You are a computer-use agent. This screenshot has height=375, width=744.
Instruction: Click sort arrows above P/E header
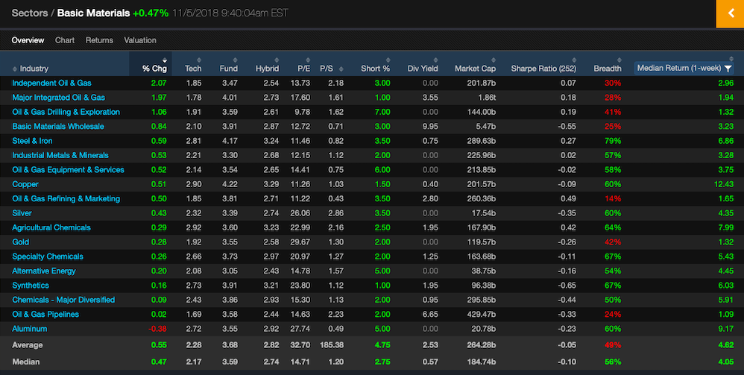308,60
